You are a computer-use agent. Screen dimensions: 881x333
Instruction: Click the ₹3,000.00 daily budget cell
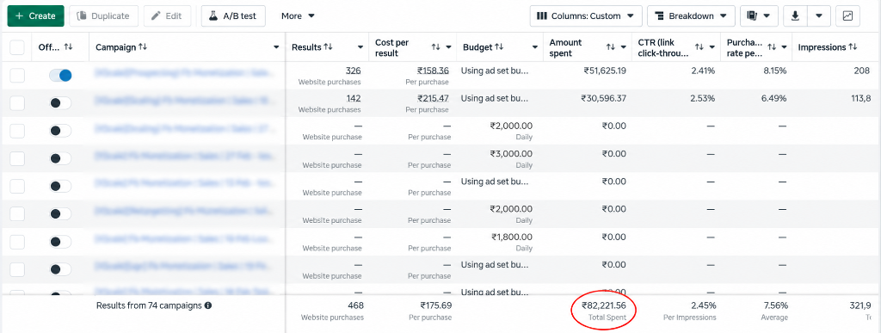point(511,153)
